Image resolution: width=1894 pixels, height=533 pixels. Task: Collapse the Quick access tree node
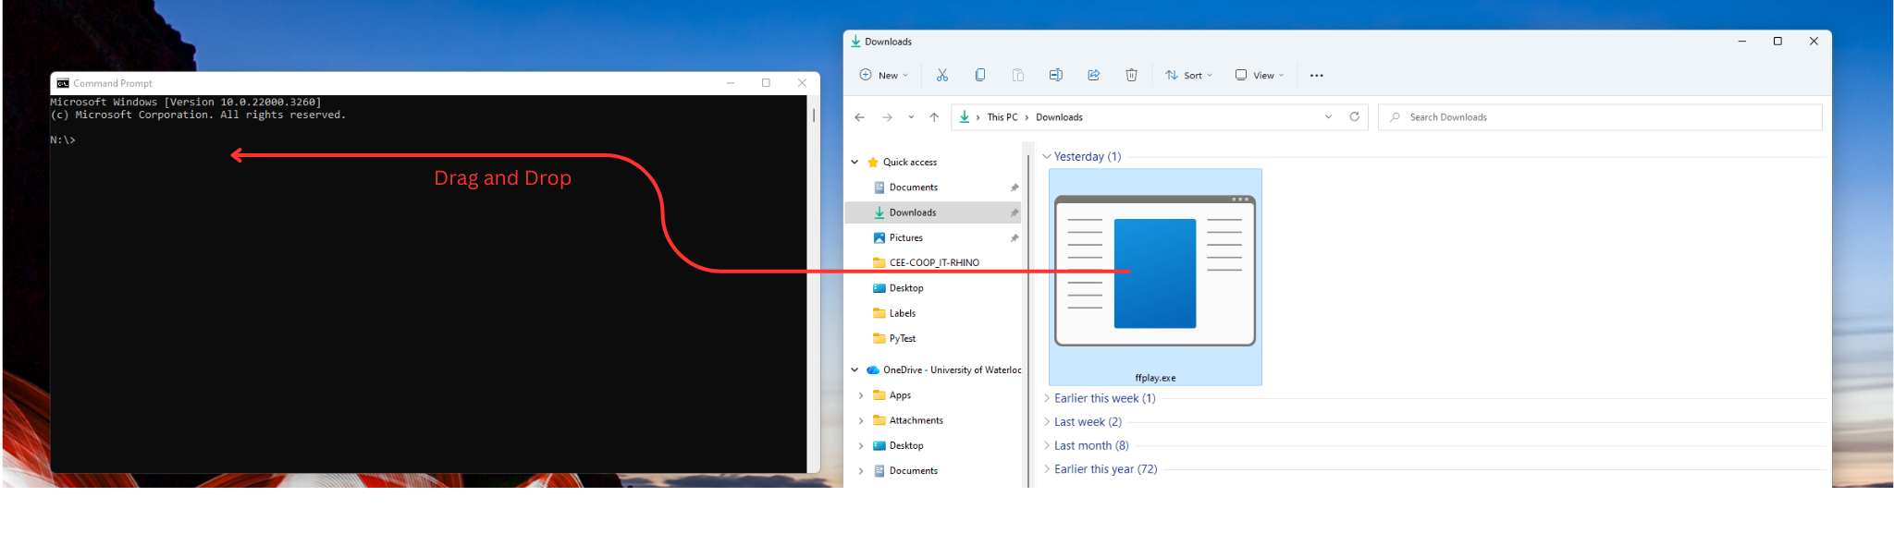pos(855,162)
